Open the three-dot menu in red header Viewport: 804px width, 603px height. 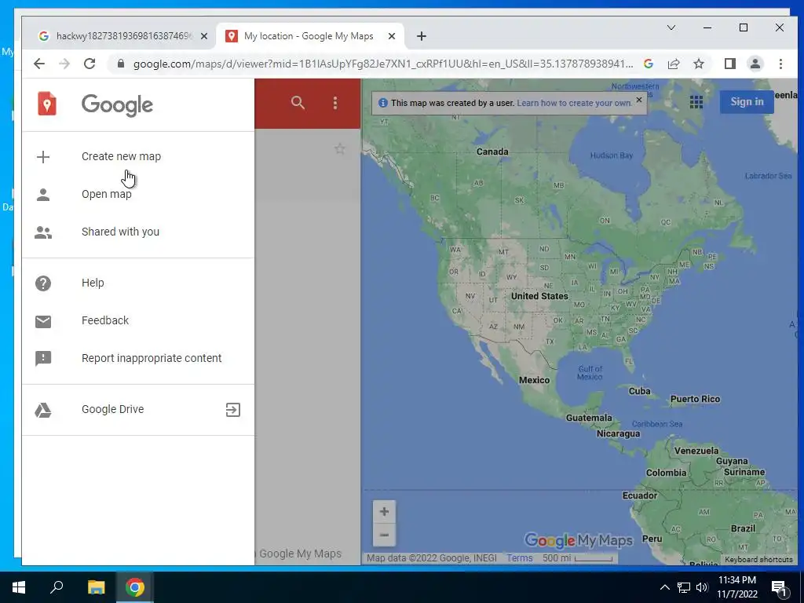coord(335,103)
